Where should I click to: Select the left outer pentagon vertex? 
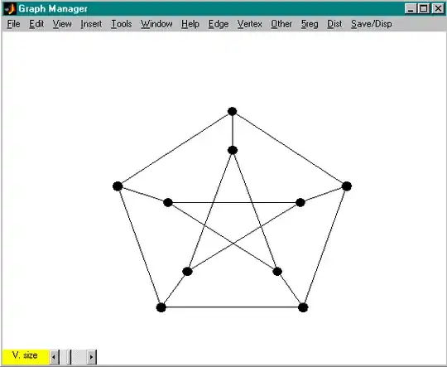coord(118,186)
